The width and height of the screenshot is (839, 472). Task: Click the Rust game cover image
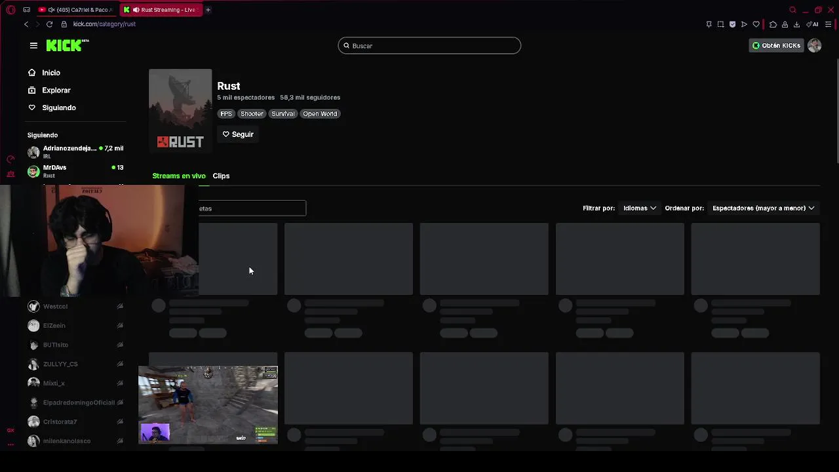click(x=180, y=111)
